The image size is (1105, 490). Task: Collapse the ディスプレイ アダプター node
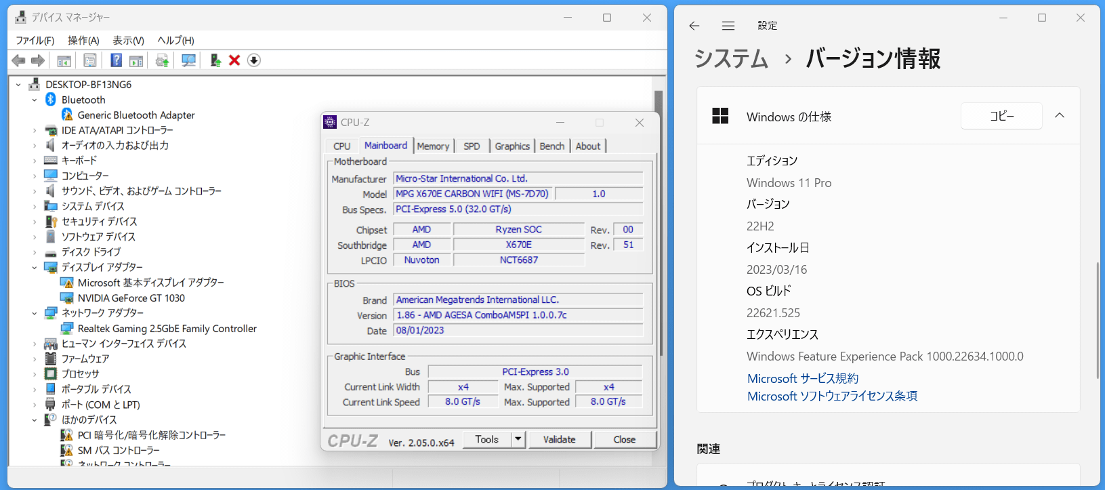(35, 267)
